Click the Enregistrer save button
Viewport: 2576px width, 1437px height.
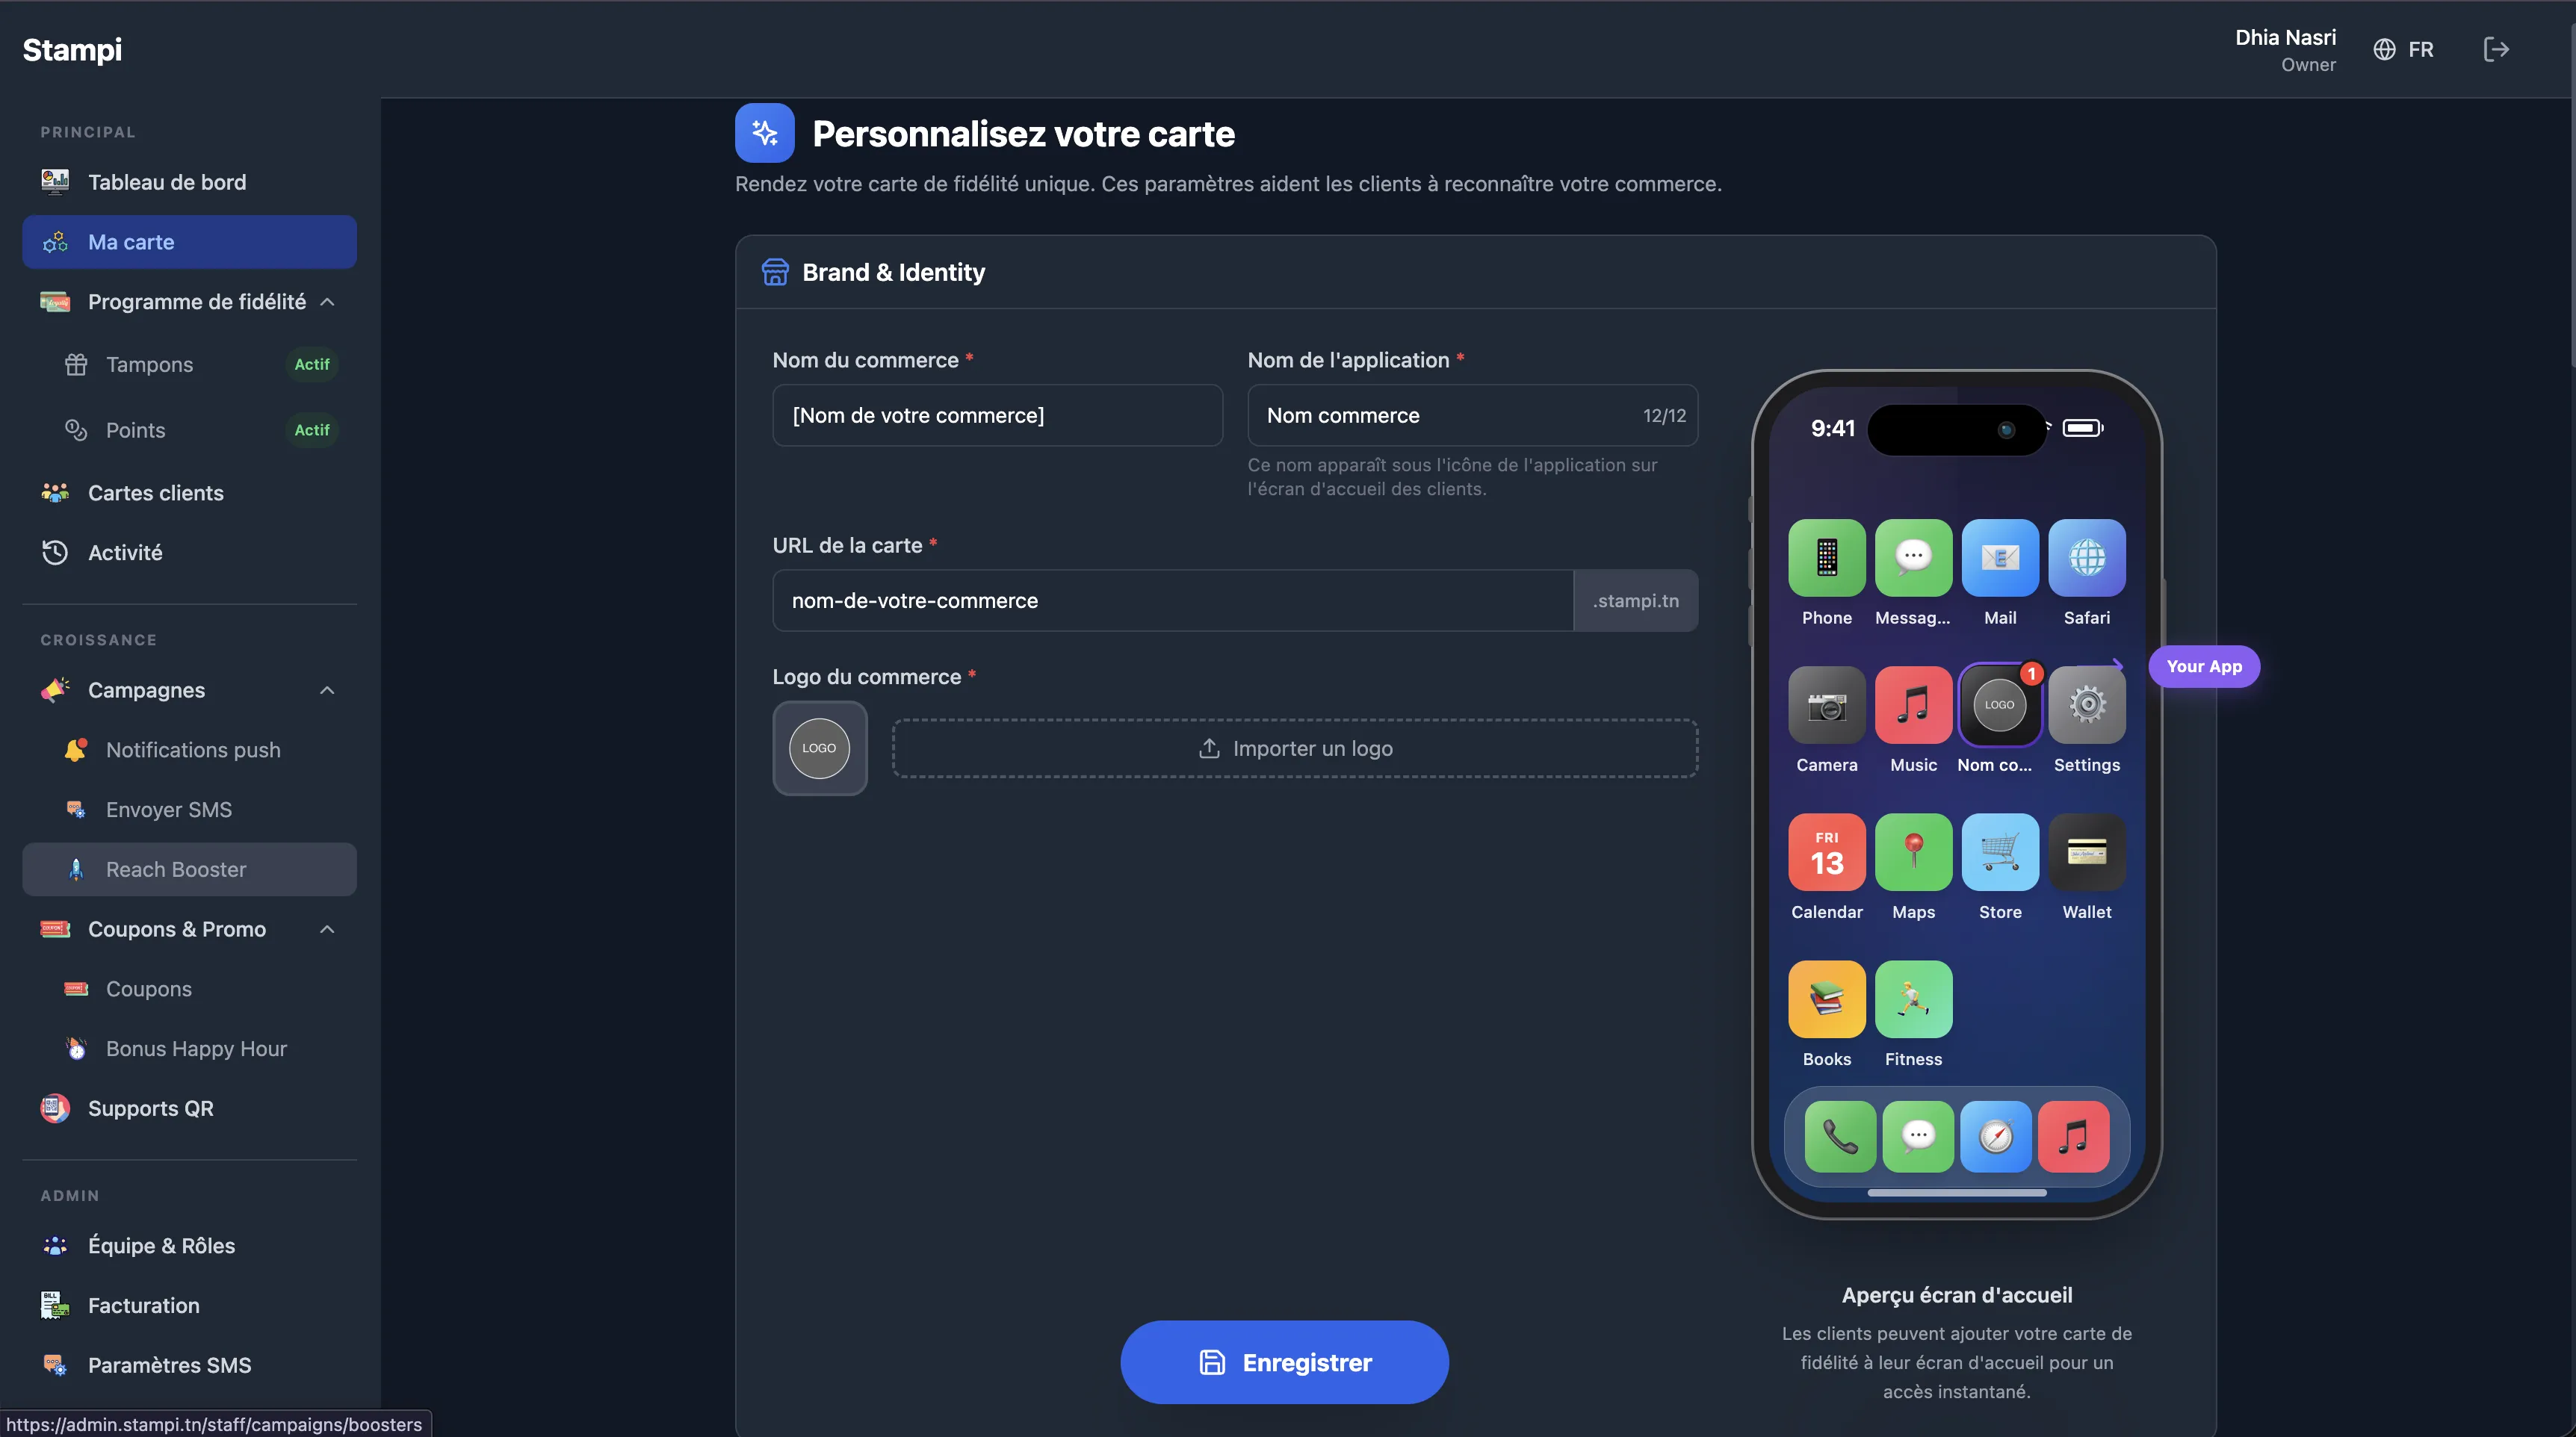(x=1284, y=1362)
